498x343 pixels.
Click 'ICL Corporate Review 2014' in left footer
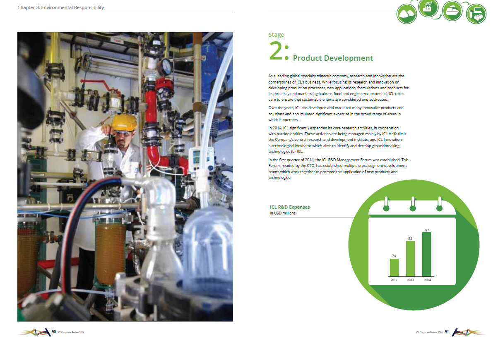coord(71,332)
